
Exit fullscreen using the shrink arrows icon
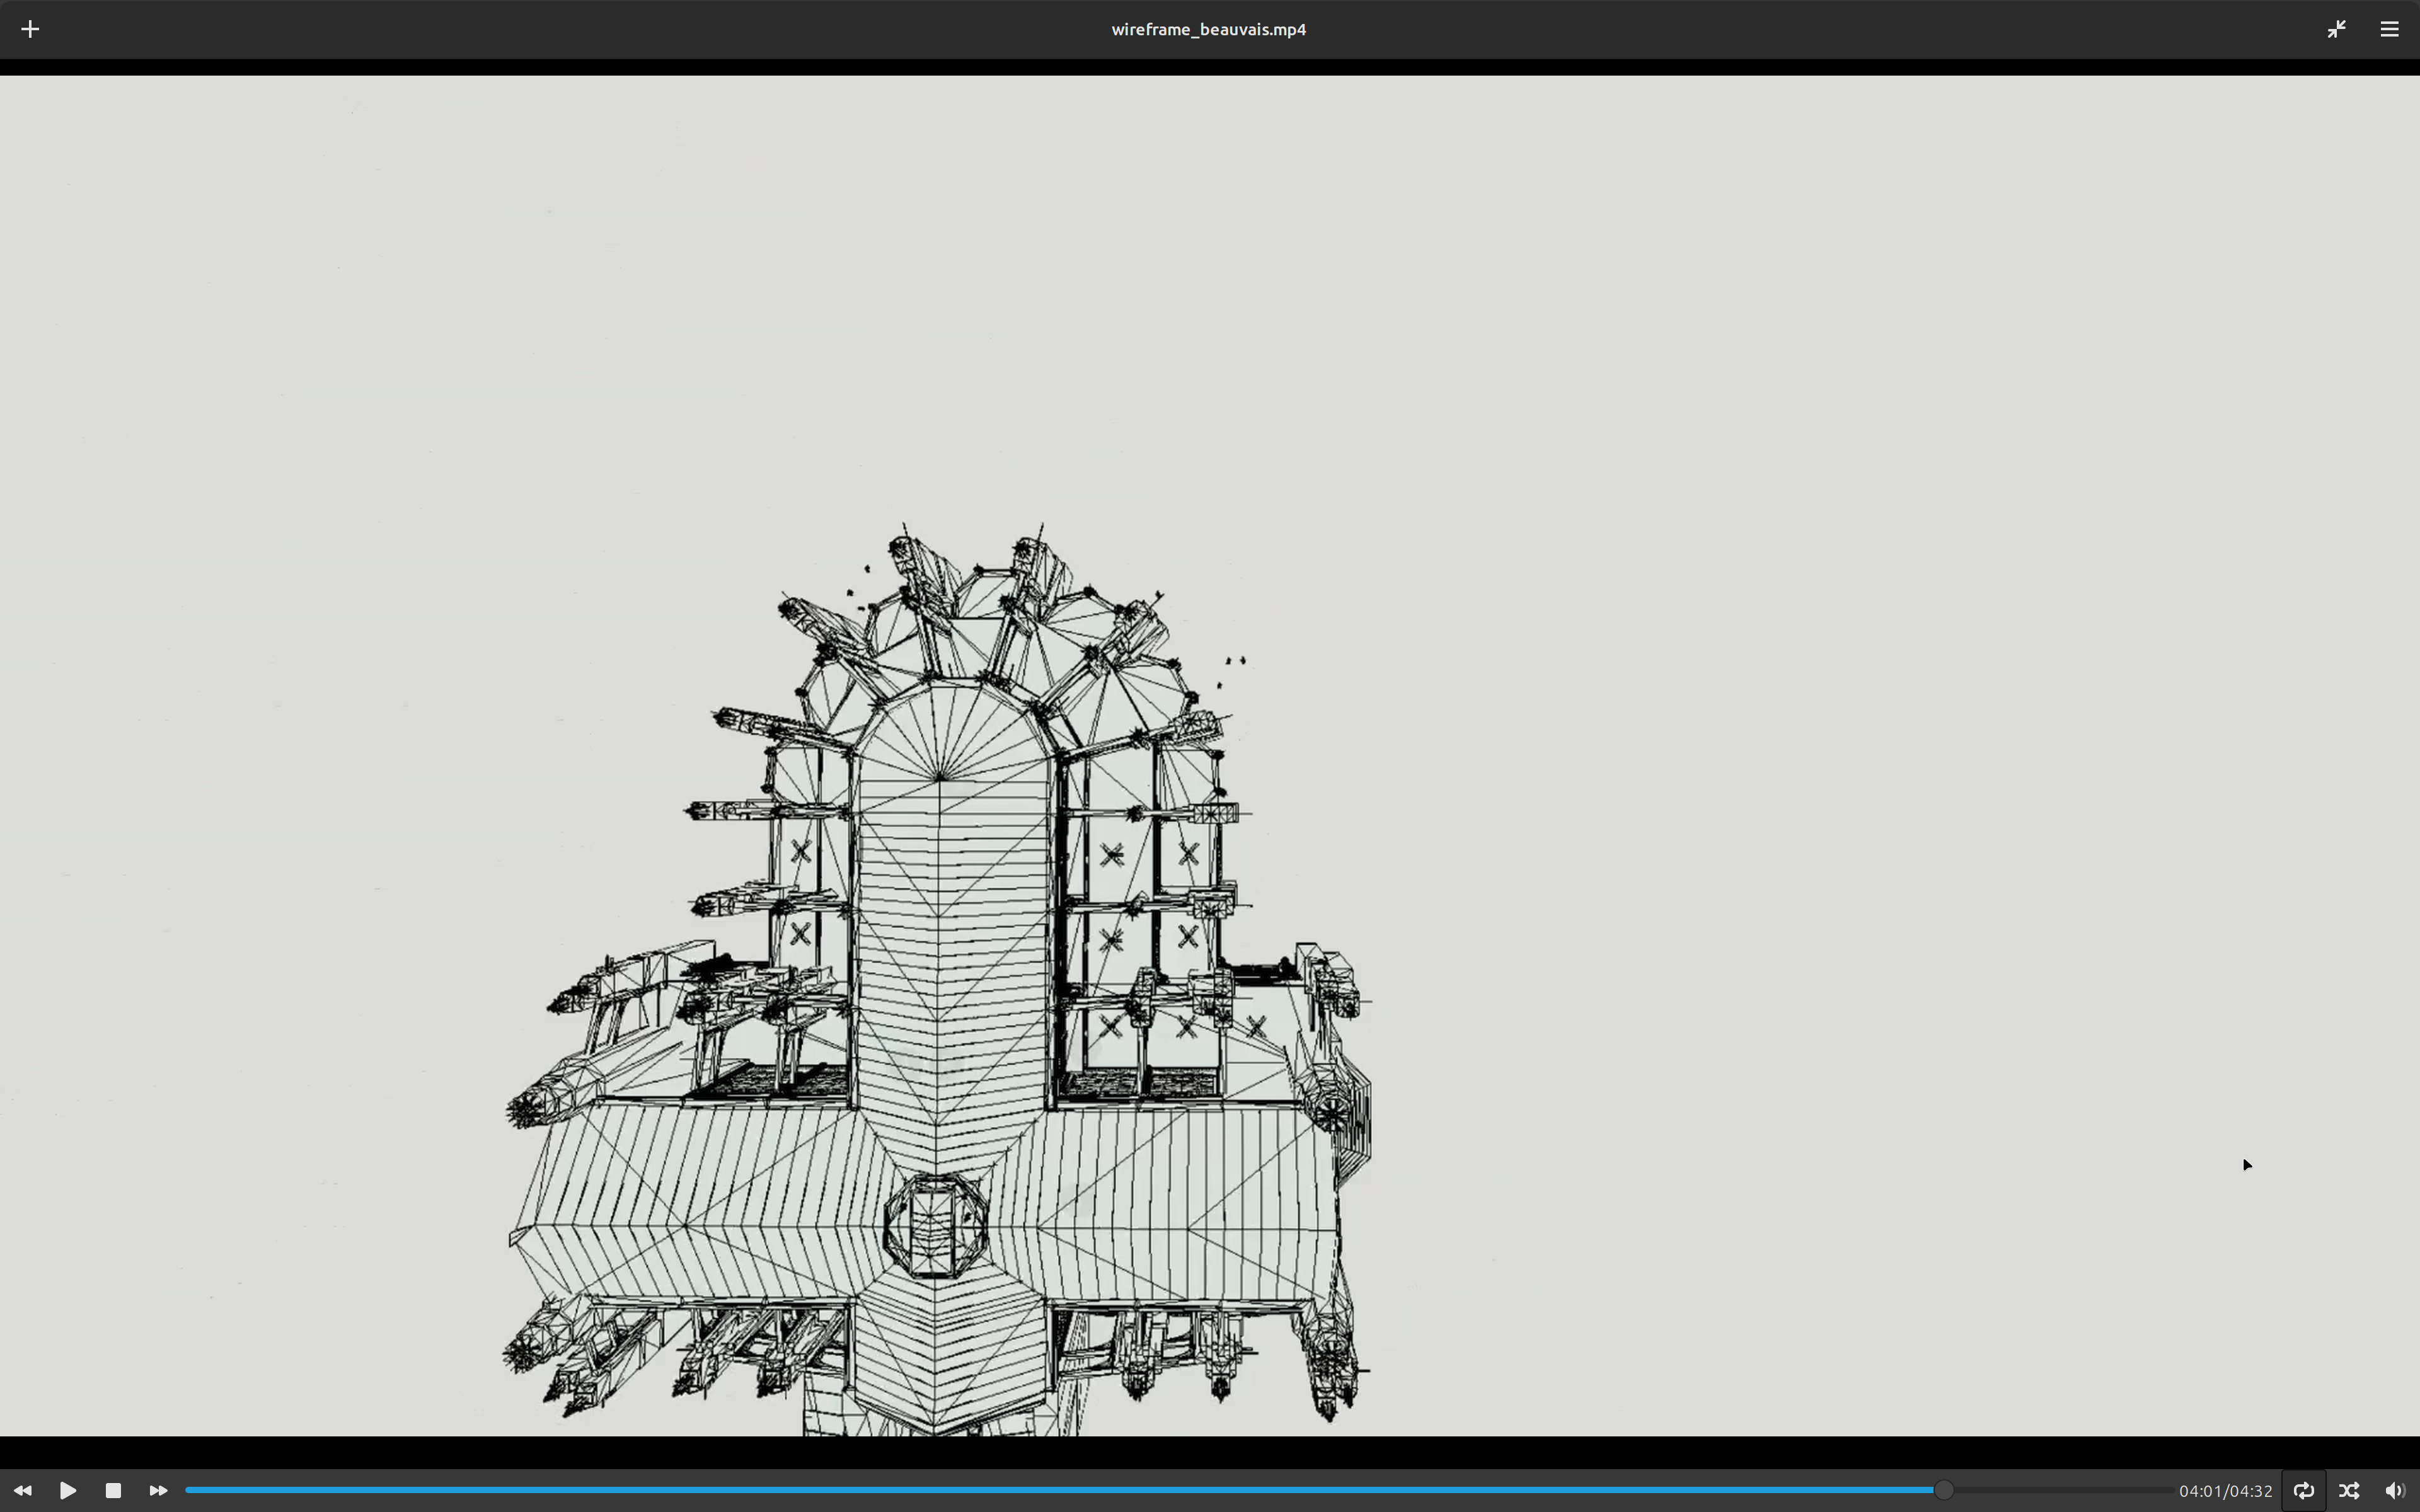point(2336,29)
